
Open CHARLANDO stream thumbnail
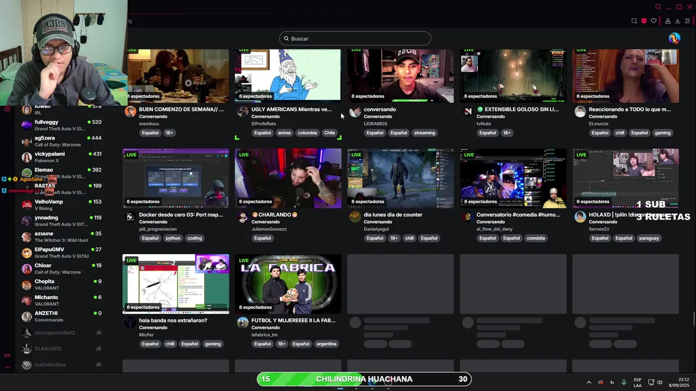point(288,178)
